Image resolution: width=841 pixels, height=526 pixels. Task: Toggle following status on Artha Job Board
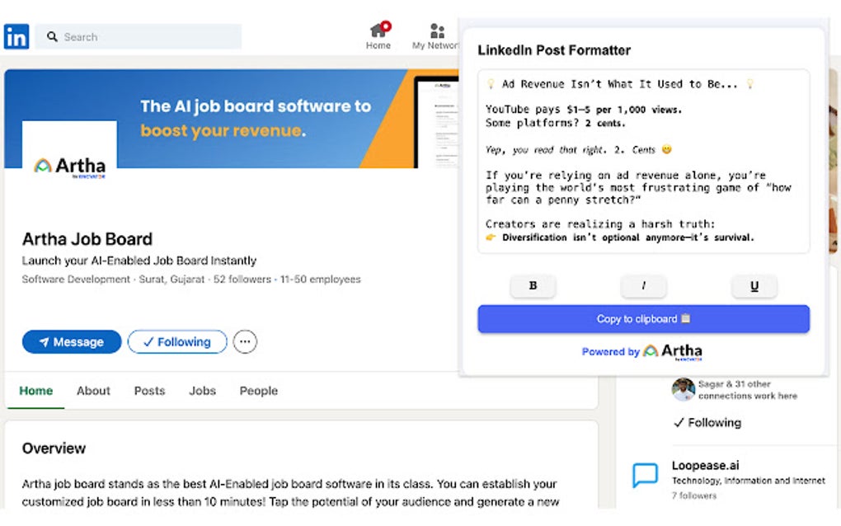[177, 341]
